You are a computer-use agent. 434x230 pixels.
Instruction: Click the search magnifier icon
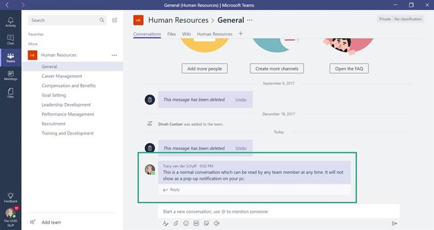click(x=101, y=20)
